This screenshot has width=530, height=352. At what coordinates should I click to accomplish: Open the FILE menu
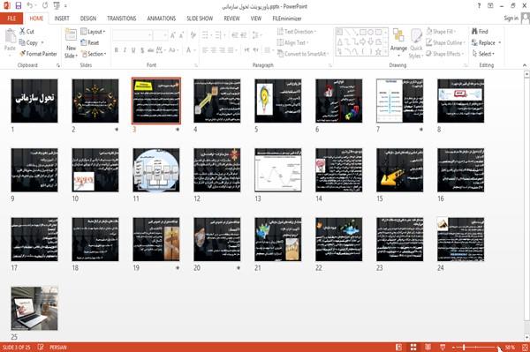[x=11, y=19]
